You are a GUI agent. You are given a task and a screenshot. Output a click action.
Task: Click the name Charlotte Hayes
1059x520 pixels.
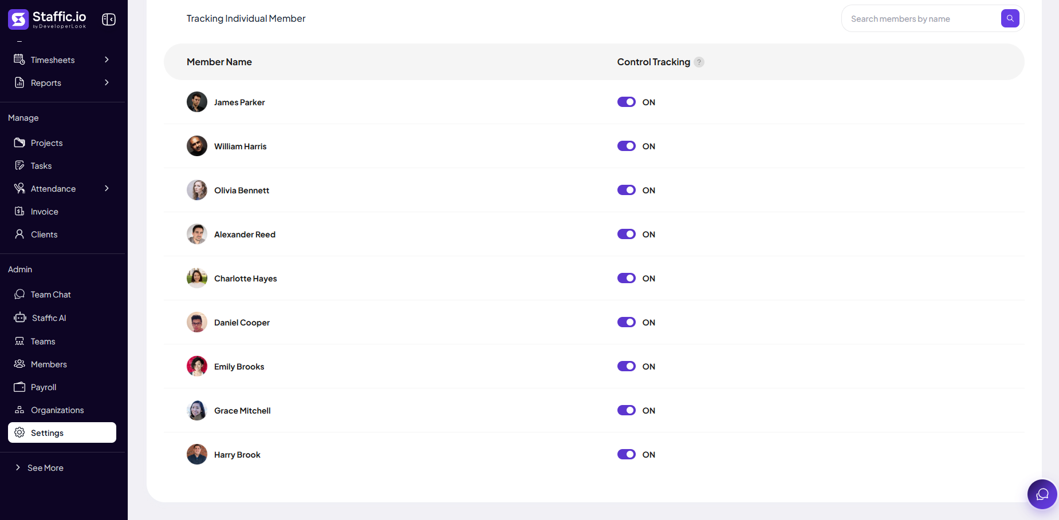click(245, 278)
